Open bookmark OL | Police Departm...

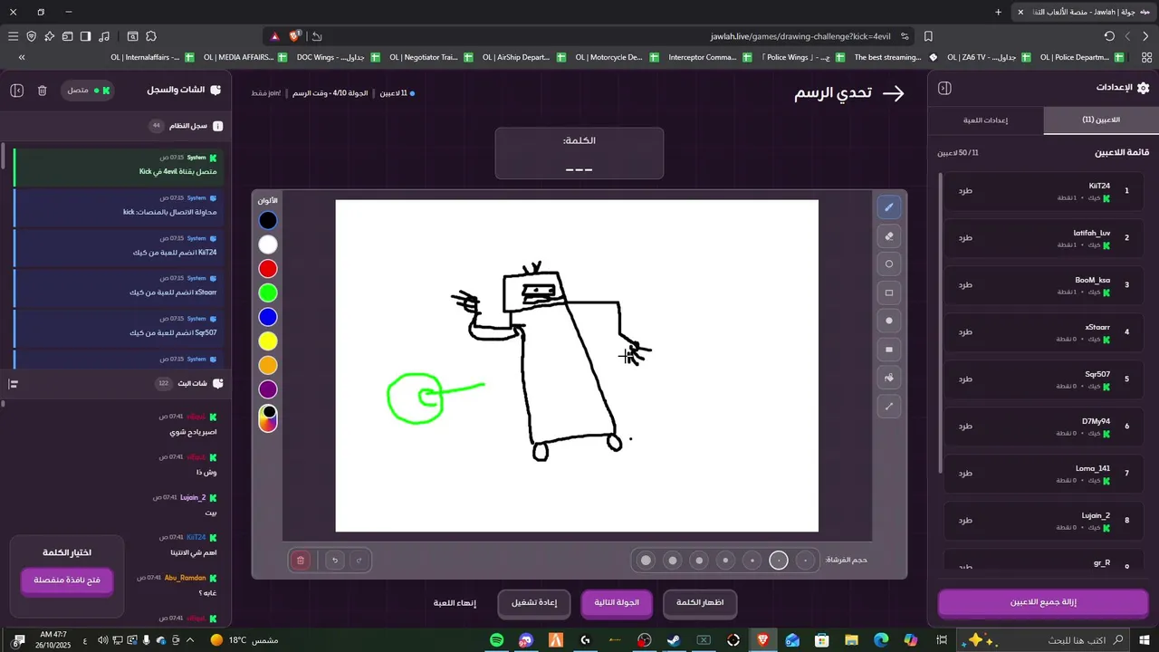point(1083,57)
